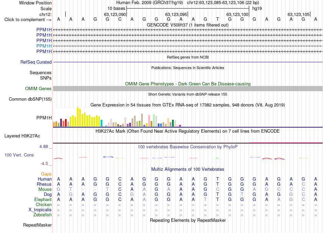Click the '10 bases' scale label
Screen dimensions: 323x233
116,9
